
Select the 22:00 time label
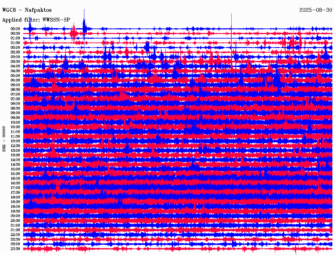[x=15, y=235]
